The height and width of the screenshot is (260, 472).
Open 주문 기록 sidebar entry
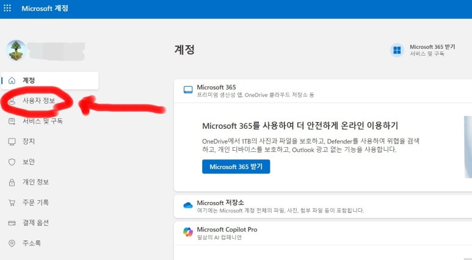pyautogui.click(x=36, y=202)
